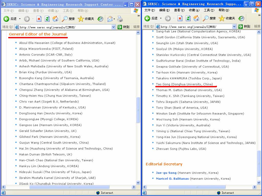Open 文件(F) menu in left window
The width and height of the screenshot is (262, 196).
click(9, 11)
